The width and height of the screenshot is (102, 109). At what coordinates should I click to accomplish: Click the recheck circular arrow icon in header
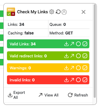point(58,12)
